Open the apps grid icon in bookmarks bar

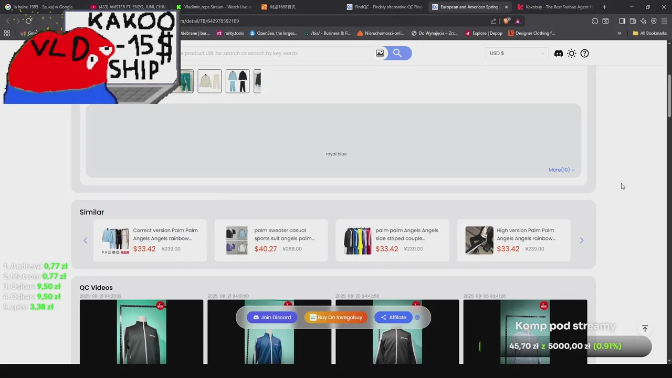7,33
